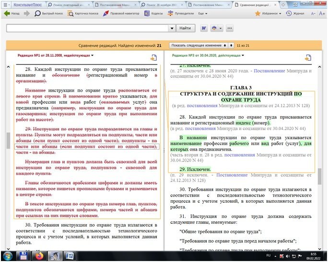Click into the search text field
This screenshot has width=328, height=262.
pyautogui.click(x=87, y=28)
